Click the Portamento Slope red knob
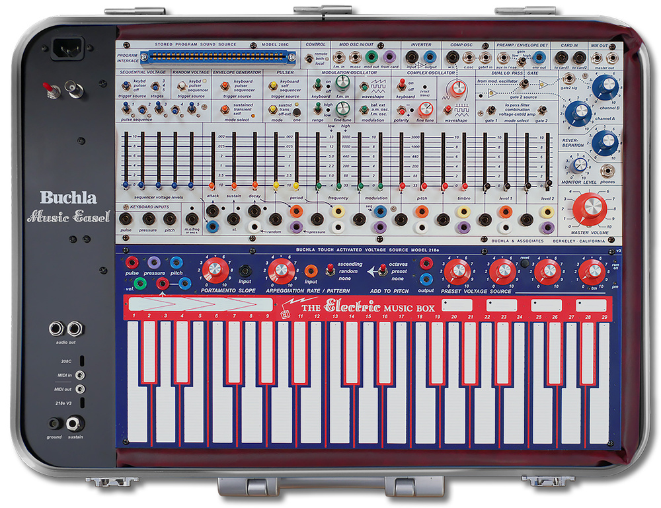Image resolution: width=661 pixels, height=508 pixels. tap(215, 270)
